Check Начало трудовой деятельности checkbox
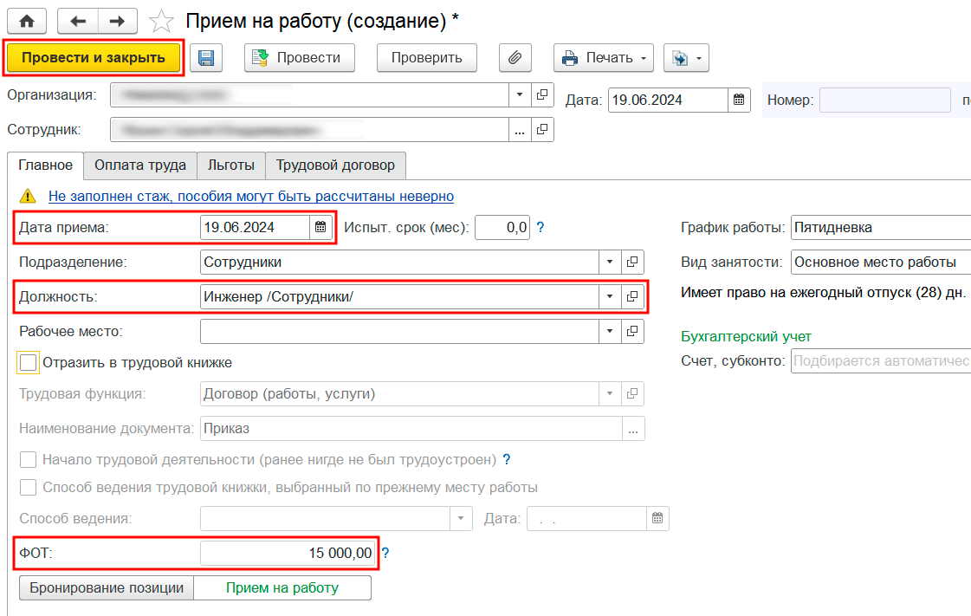The height and width of the screenshot is (616, 971). click(x=29, y=459)
